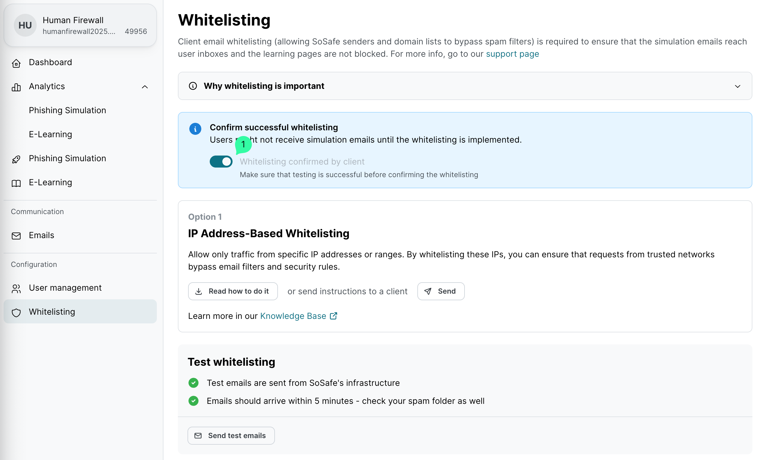Click the Send test emails button
This screenshot has height=460, width=762.
(231, 436)
